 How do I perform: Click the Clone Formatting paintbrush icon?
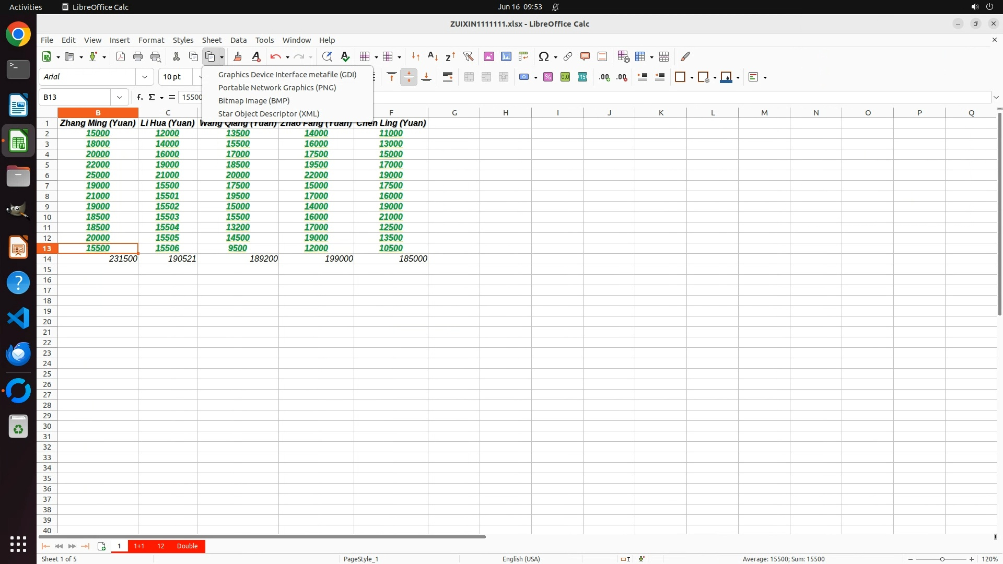pos(238,56)
